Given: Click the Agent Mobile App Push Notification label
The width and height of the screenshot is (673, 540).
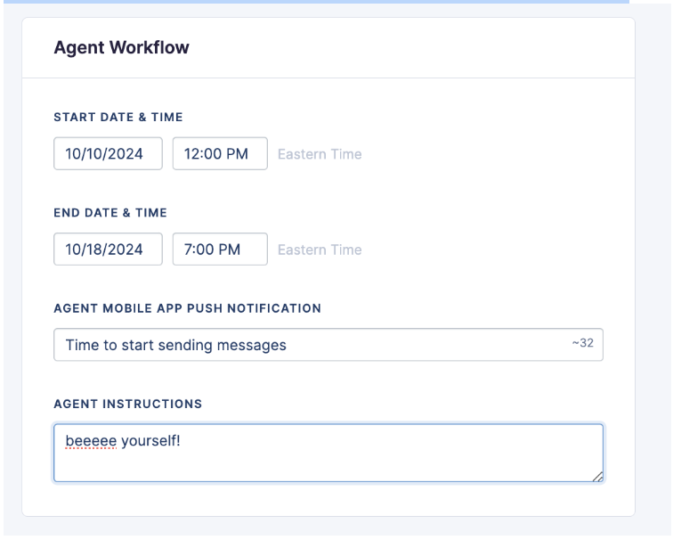Looking at the screenshot, I should (x=187, y=308).
